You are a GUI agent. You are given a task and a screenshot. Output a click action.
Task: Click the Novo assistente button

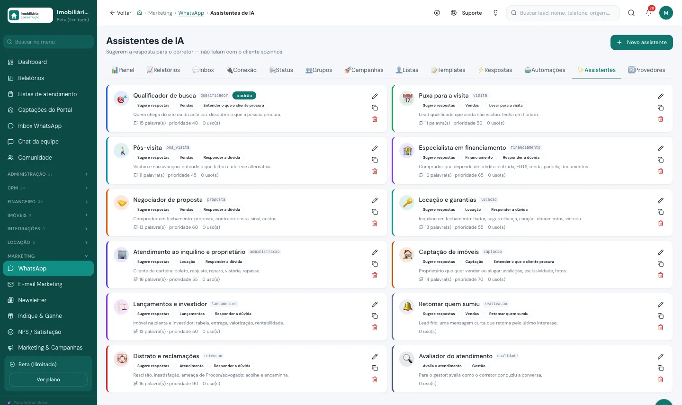tap(642, 42)
